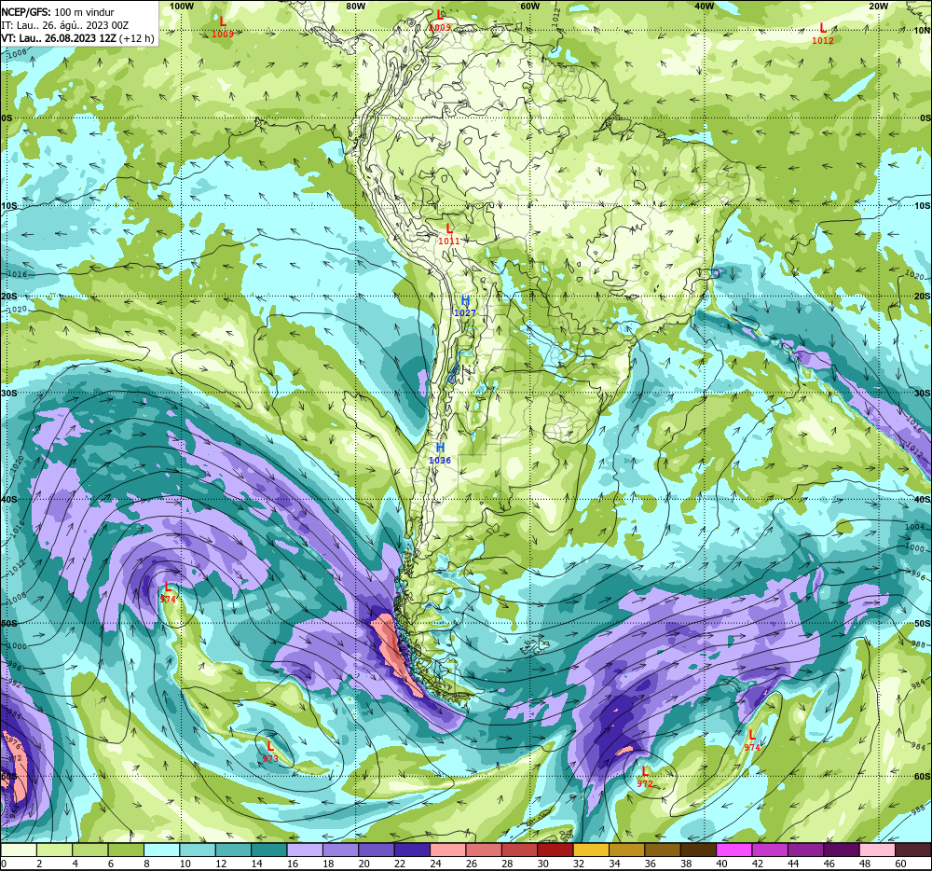Click the legend scale number 24
This screenshot has height=871, width=932.
[435, 864]
